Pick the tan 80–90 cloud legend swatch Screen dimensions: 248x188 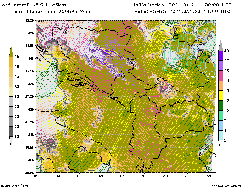[x=11, y=82]
